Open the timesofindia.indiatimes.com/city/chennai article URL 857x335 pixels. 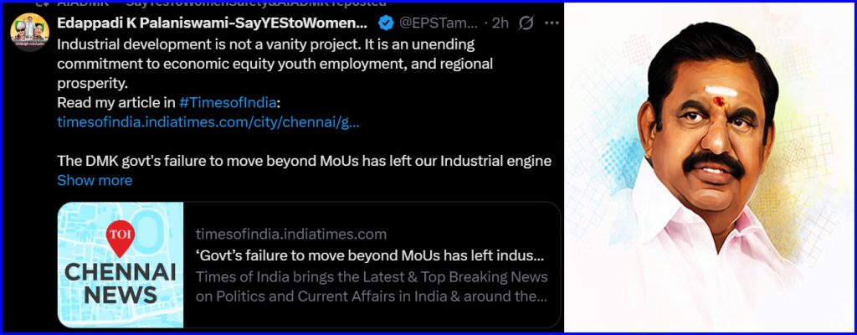(x=208, y=122)
